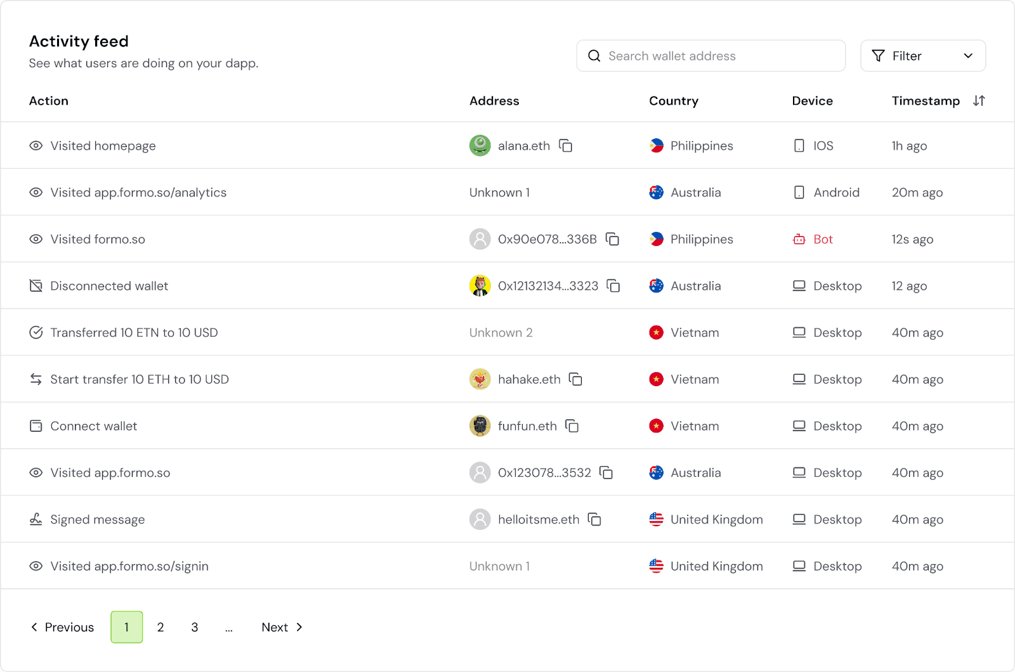
Task: Click the helloitsme.eth placeholder avatar
Action: 480,520
